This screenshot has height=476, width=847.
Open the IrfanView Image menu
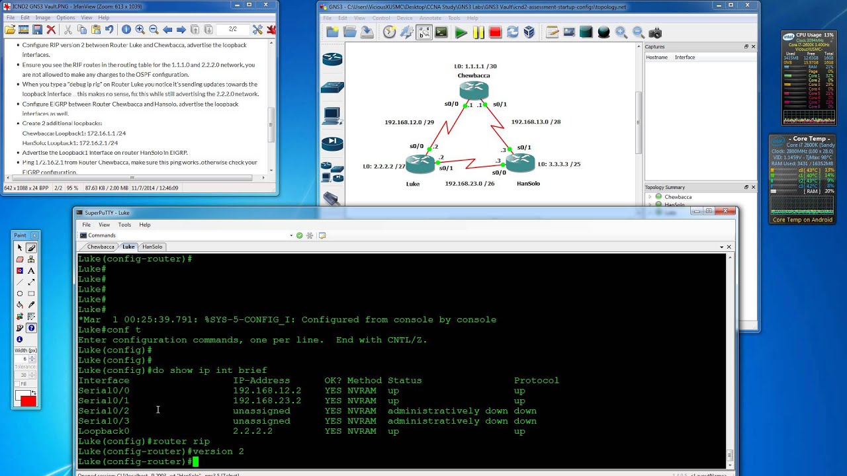pos(43,17)
